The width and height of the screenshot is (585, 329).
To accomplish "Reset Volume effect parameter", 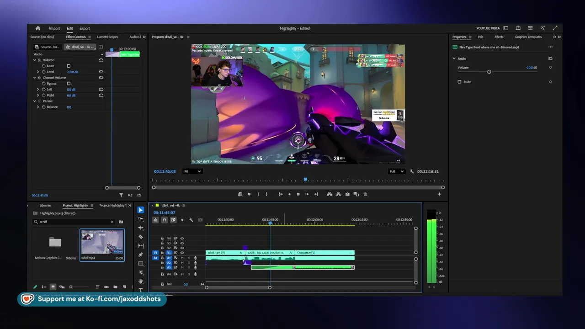I will [x=101, y=60].
